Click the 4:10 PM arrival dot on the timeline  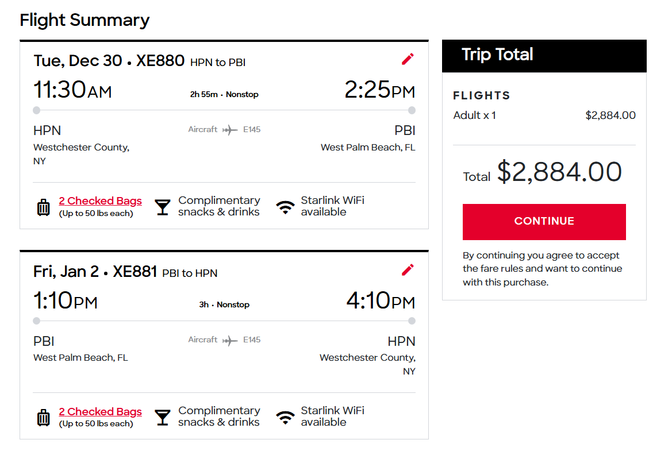point(412,321)
